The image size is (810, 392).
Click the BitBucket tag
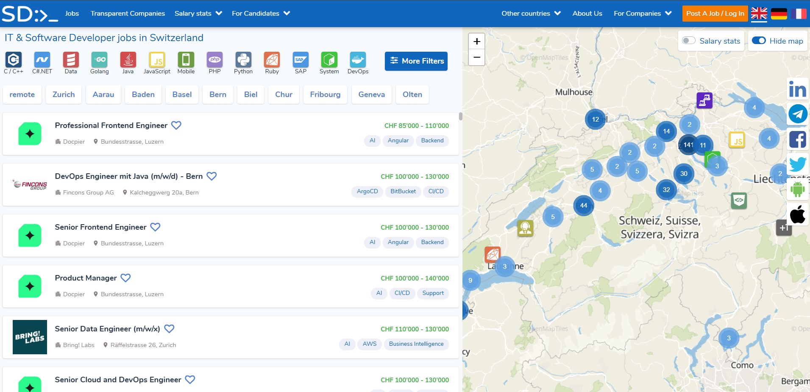[403, 192]
